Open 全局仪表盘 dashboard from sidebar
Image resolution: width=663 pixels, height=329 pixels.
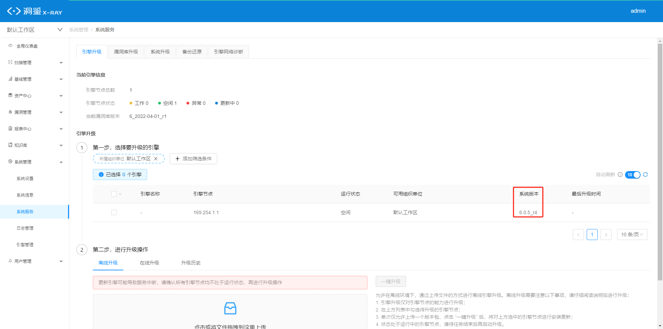click(27, 46)
